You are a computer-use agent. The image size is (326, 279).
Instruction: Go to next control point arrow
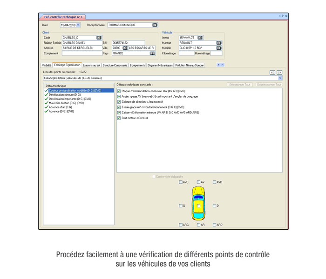point(279,73)
